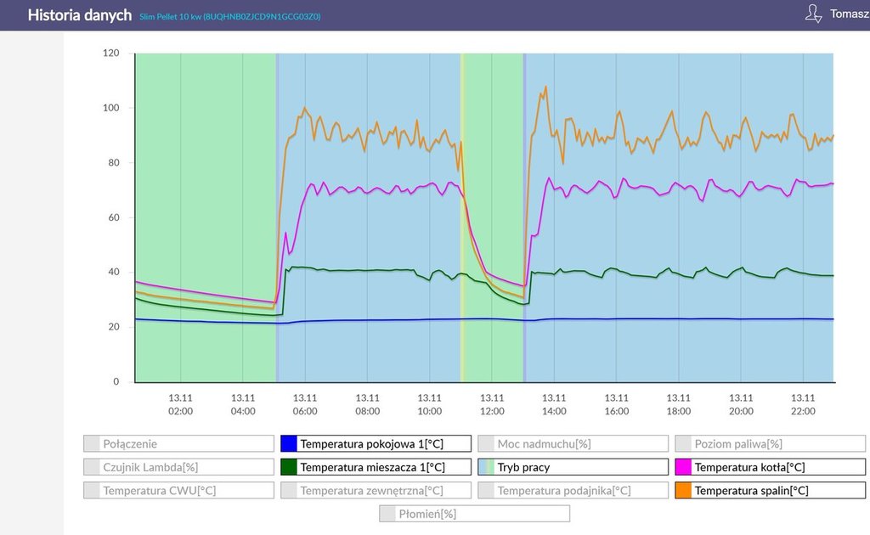Screen dimensions: 870x535
Task: Enable the Połączenie data series
Action: 178,443
